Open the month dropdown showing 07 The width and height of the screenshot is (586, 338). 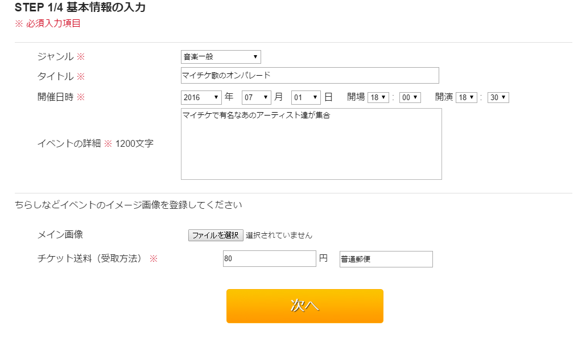pos(257,97)
